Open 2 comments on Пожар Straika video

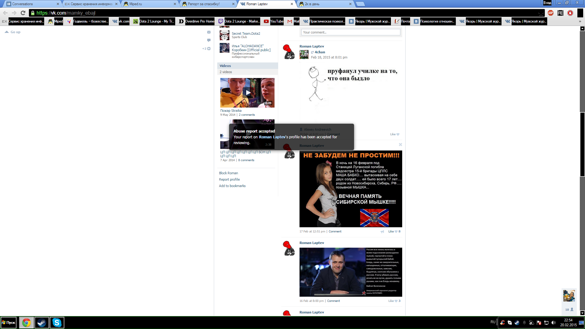(247, 115)
